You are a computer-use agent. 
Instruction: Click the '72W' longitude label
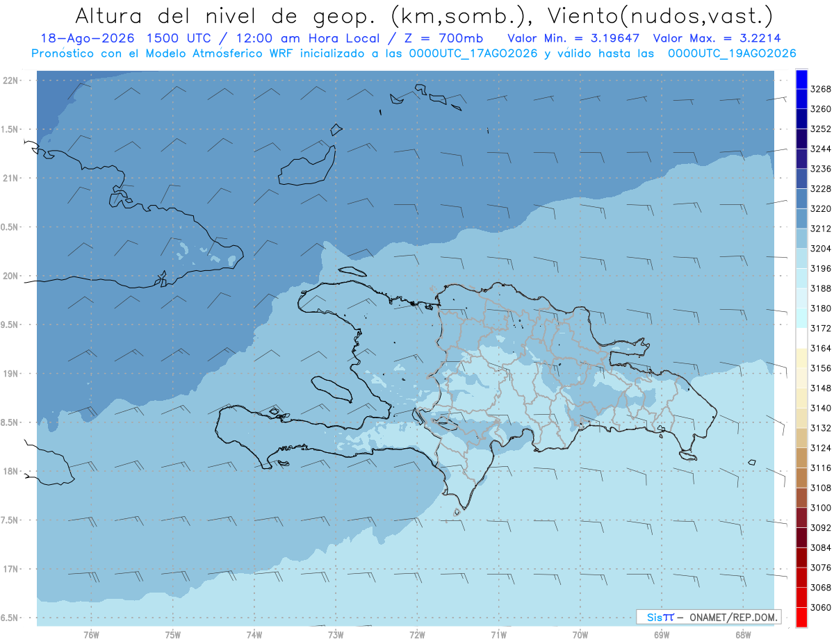417,634
